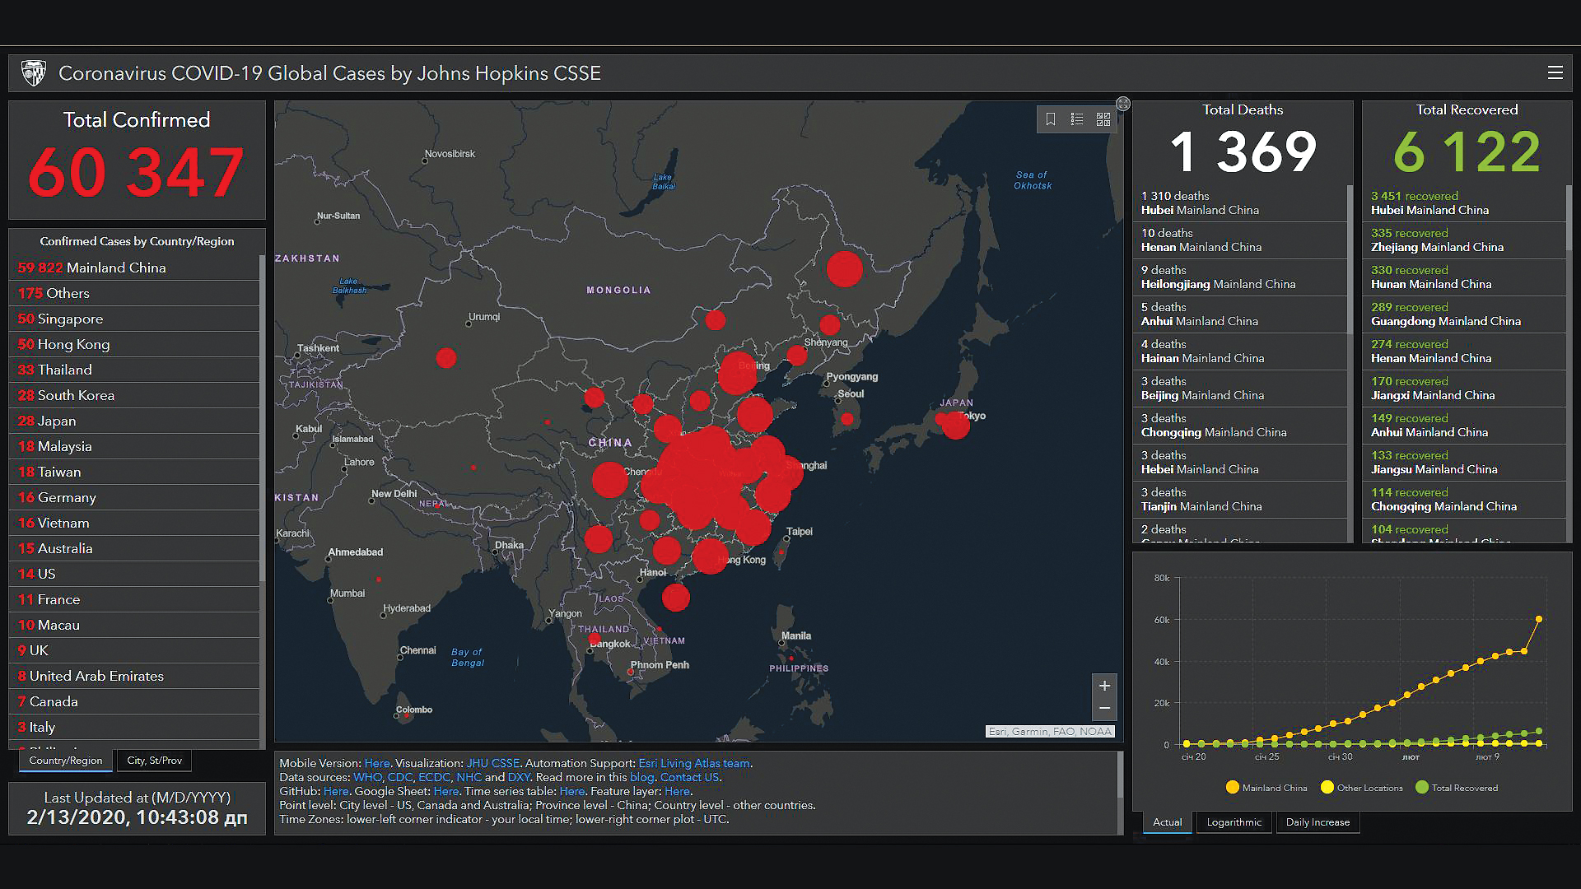Click the Hubei 3 451 recovered entry

[x=1463, y=203]
